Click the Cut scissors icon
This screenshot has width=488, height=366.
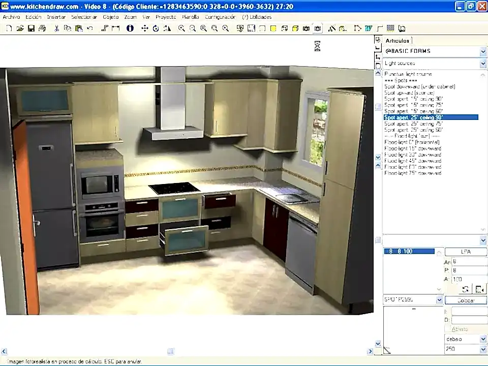click(x=56, y=28)
